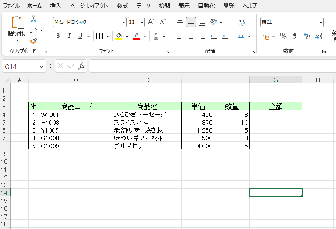Click the Cut scissors icon
The height and width of the screenshot is (229, 336).
tap(34, 19)
